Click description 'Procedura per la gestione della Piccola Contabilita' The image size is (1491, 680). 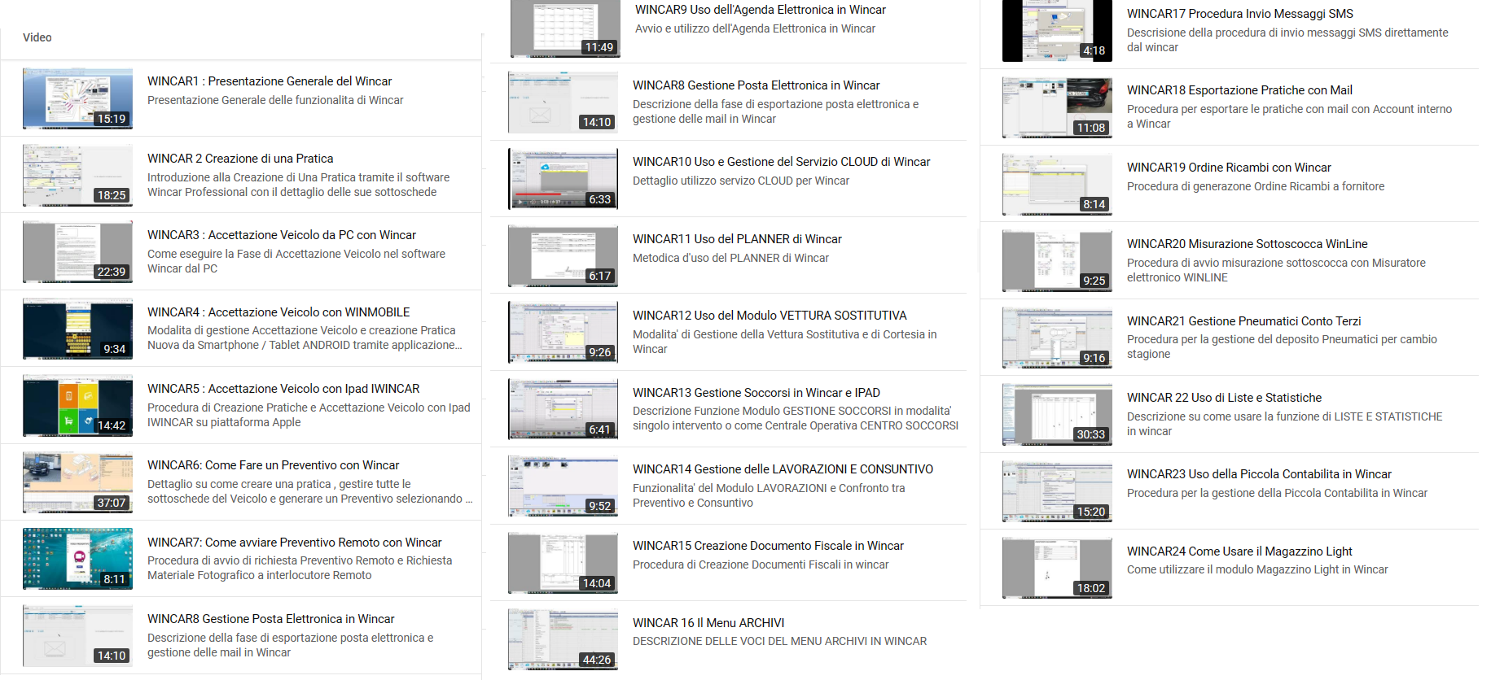1277,493
